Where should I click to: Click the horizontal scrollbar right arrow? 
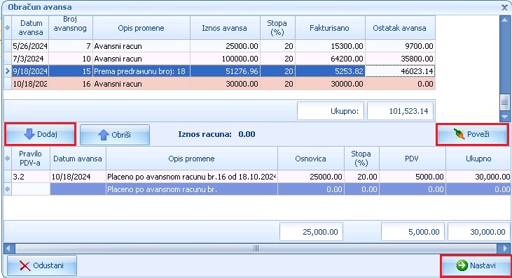coord(505,249)
